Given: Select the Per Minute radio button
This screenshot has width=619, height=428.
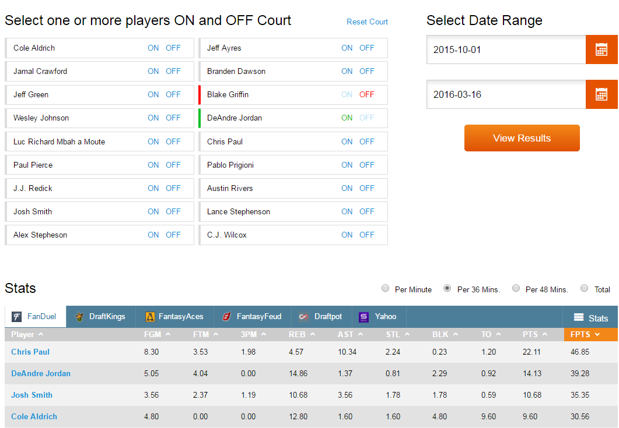Looking at the screenshot, I should [x=385, y=288].
